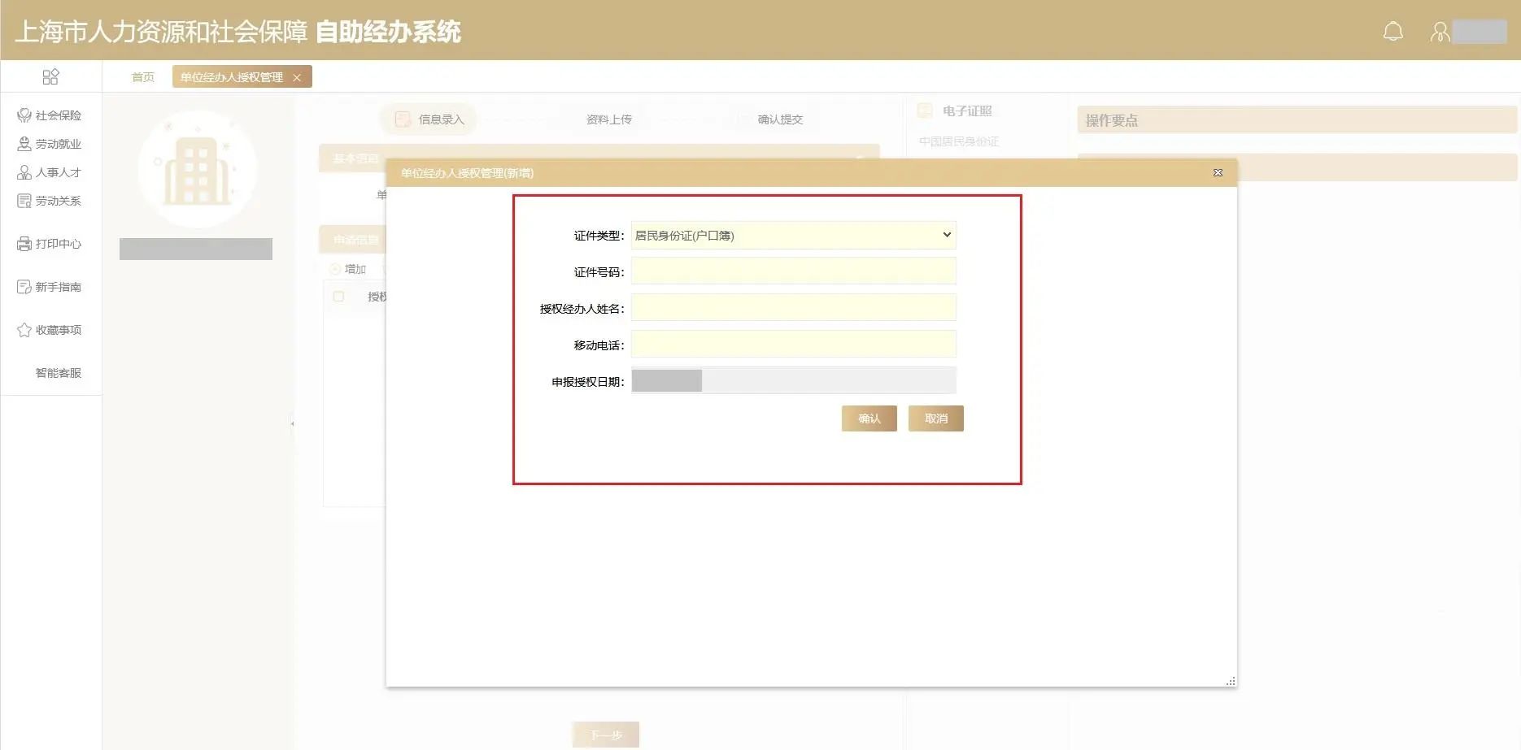Click the 收藏事项 star icon

click(24, 330)
